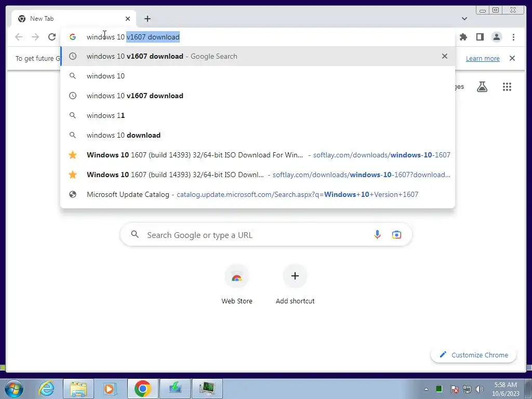Open the Web Store shortcut
This screenshot has height=399, width=532.
click(237, 284)
